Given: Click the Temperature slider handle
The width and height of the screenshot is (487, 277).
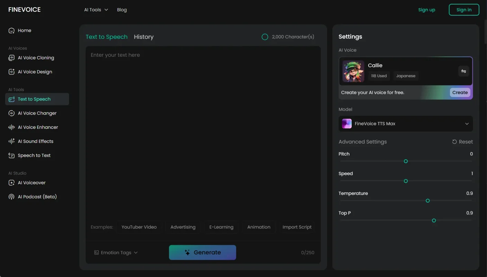Looking at the screenshot, I should [x=427, y=201].
